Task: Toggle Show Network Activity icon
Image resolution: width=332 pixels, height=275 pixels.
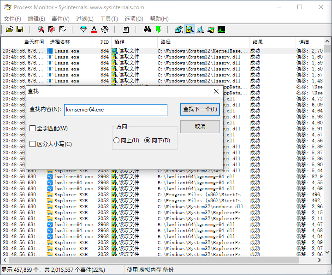Action: coord(200,29)
